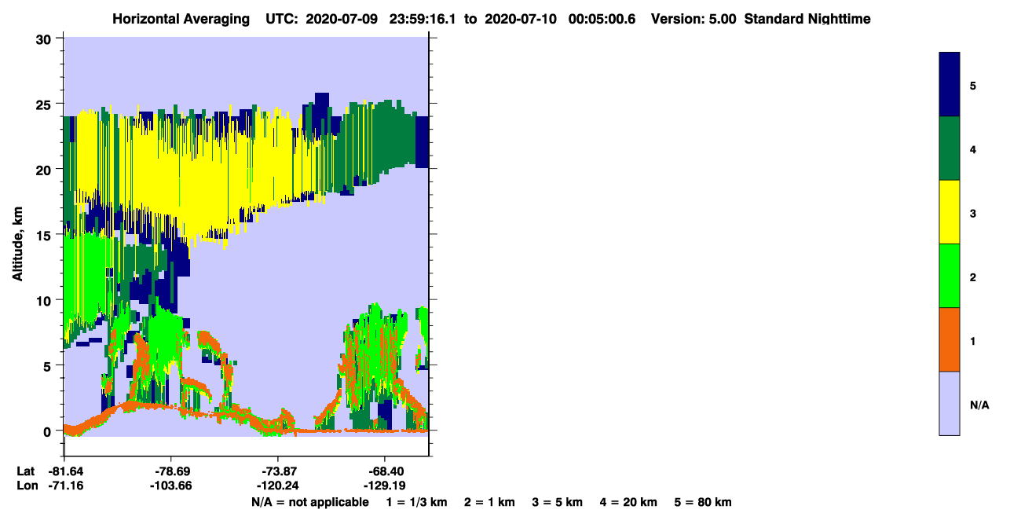The image size is (1021, 524).
Task: Click the yellow colorbar segment labeled 3
Action: (950, 212)
